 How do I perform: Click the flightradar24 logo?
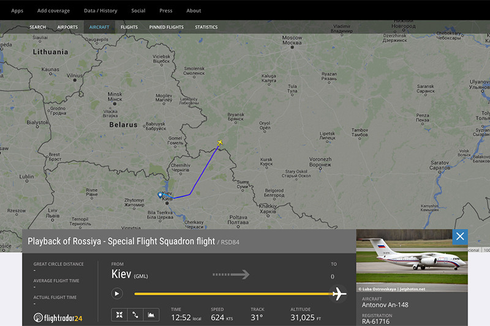point(58,318)
